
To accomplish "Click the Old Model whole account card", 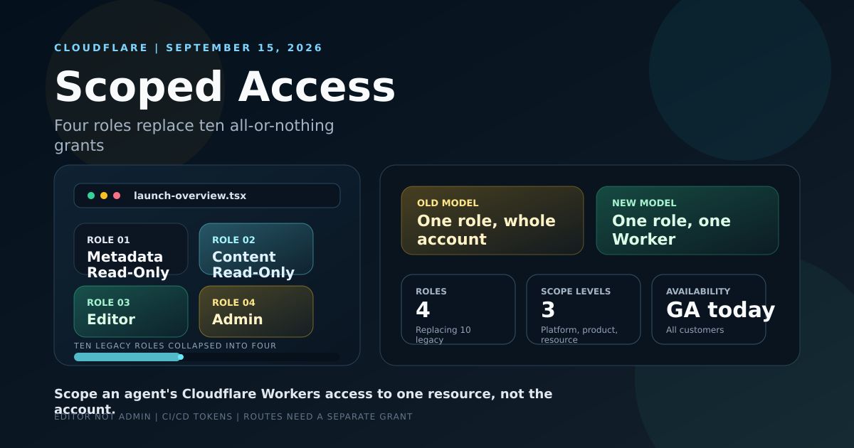I will click(x=492, y=220).
